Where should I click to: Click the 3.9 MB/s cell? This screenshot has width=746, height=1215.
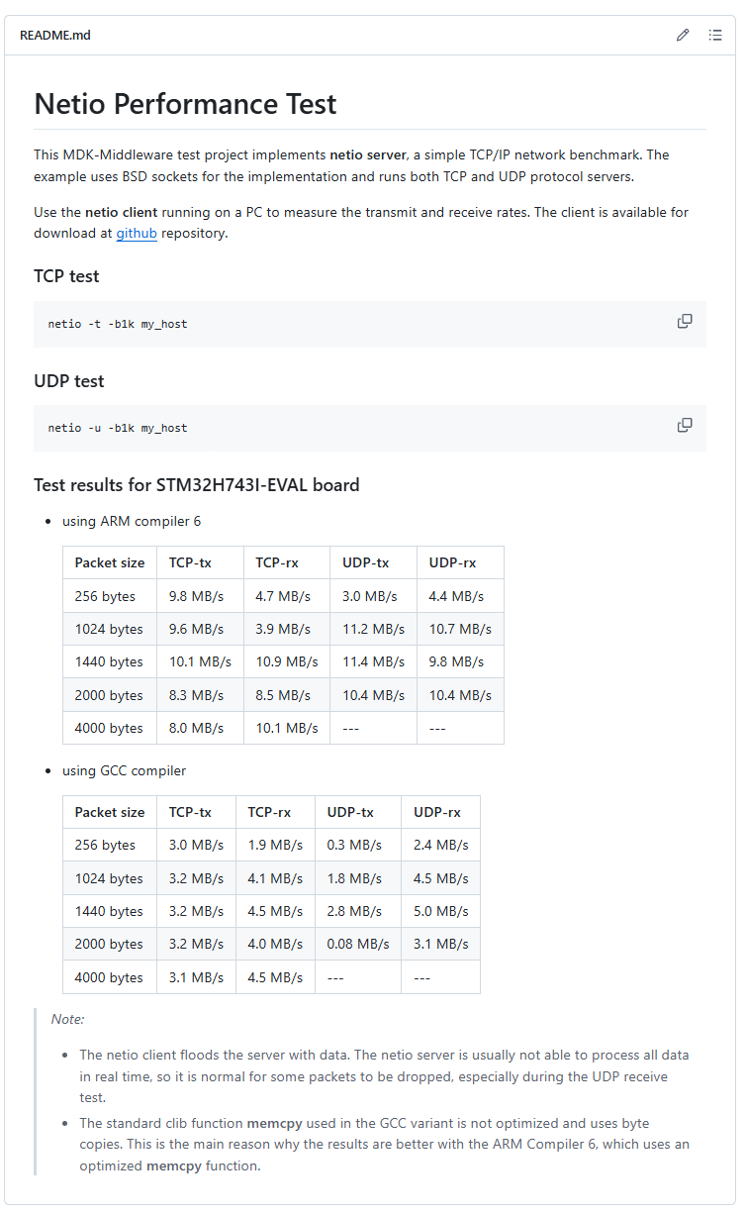point(287,629)
